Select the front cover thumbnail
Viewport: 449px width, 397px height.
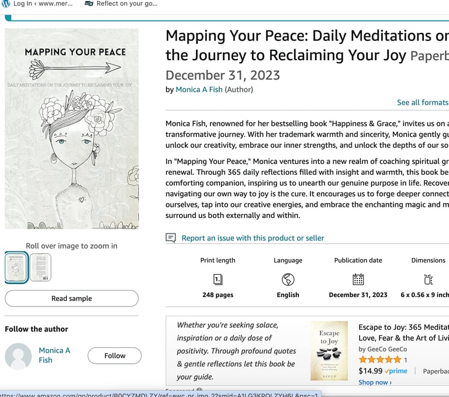coord(16,267)
